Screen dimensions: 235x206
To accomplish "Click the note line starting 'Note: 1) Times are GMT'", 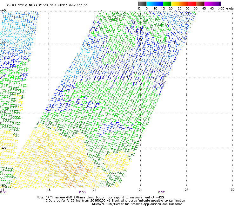I will [100, 197].
